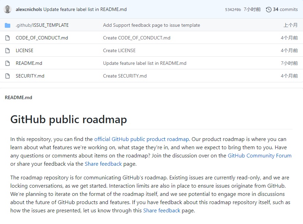Open README.md row commit 'Update feature label list'
303x224 pixels.
[145, 63]
